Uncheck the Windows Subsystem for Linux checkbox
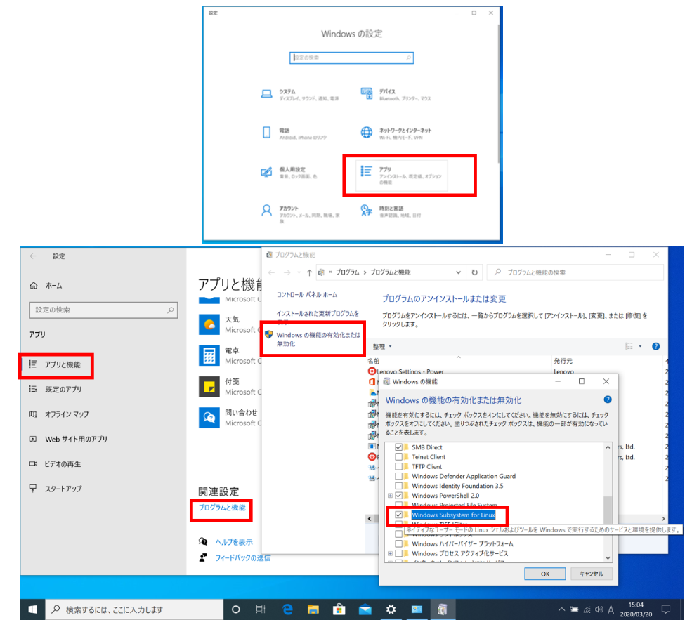Image resolution: width=692 pixels, height=627 pixels. [399, 515]
